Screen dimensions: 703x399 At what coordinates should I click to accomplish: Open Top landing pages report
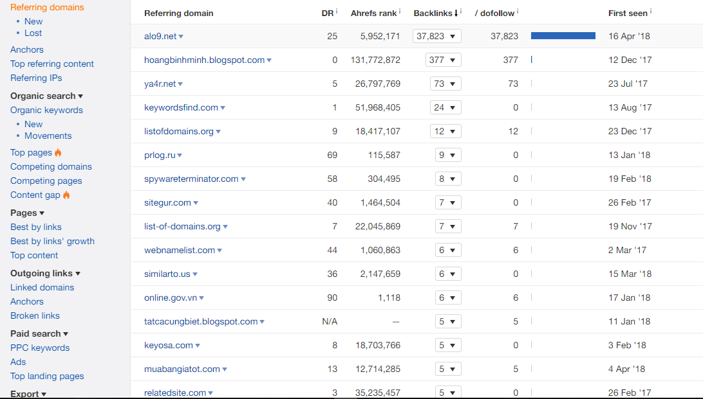[x=47, y=376]
